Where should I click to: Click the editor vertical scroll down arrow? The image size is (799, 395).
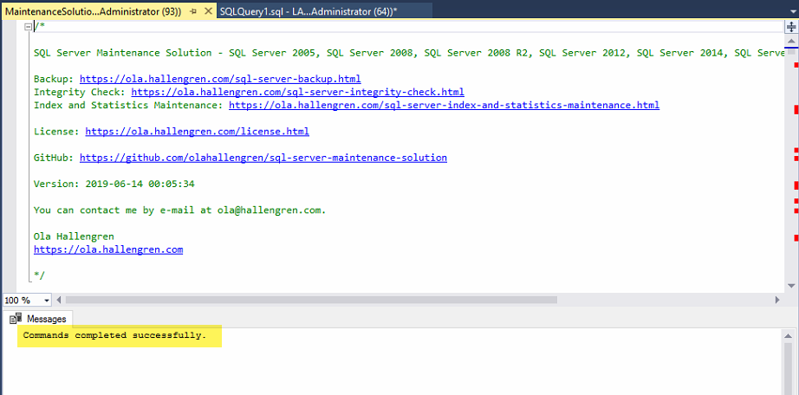click(x=791, y=285)
